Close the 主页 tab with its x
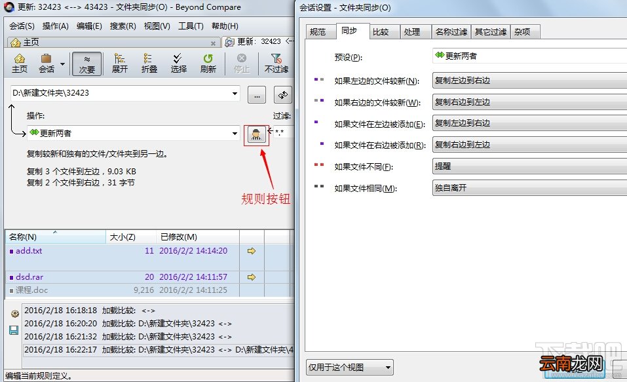627x382 pixels. (x=213, y=43)
